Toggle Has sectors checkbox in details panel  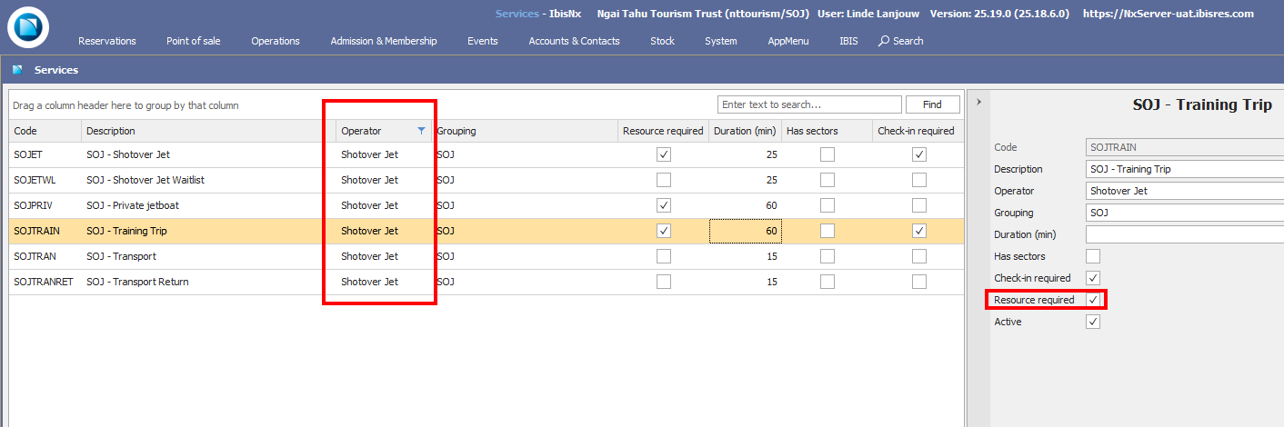coord(1093,256)
